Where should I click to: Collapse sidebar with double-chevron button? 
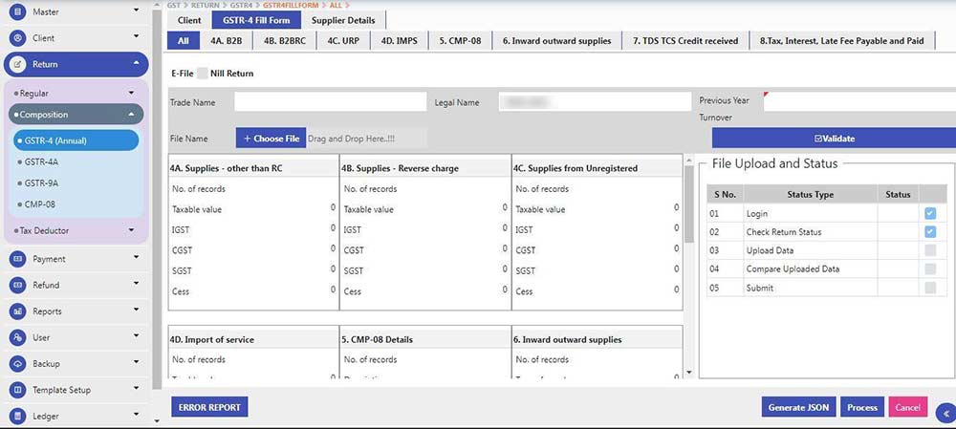(945, 413)
